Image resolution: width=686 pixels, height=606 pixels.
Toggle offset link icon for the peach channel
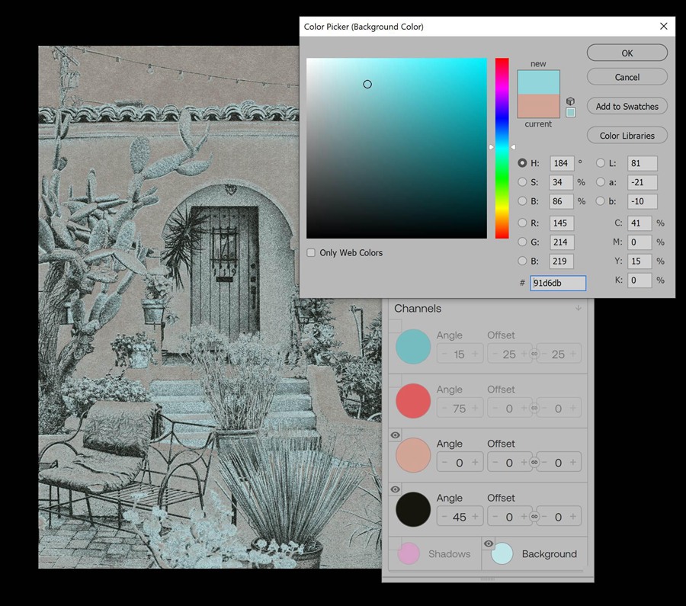point(534,463)
